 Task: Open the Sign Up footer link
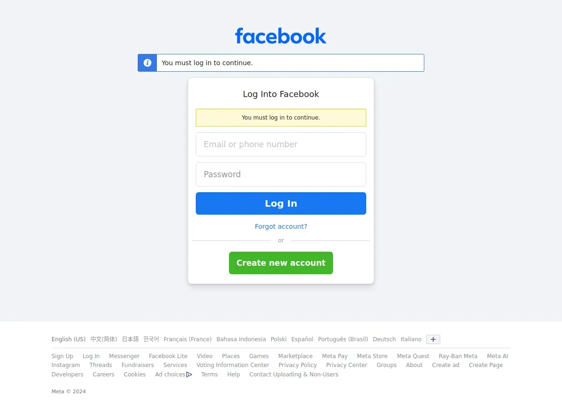pyautogui.click(x=62, y=356)
